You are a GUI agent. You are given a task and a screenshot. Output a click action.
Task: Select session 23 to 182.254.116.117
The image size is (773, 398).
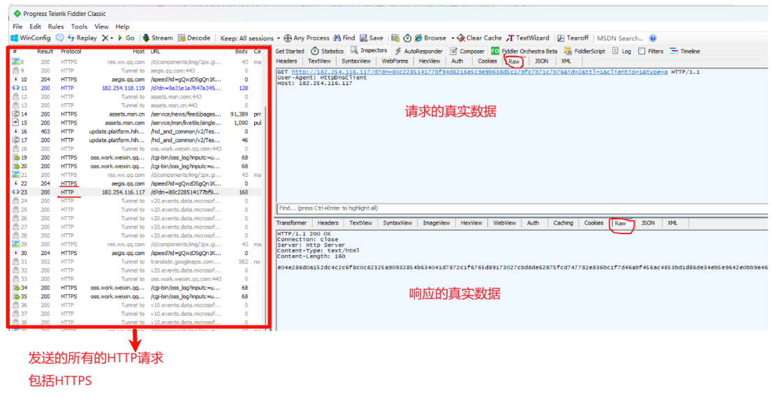coord(137,192)
